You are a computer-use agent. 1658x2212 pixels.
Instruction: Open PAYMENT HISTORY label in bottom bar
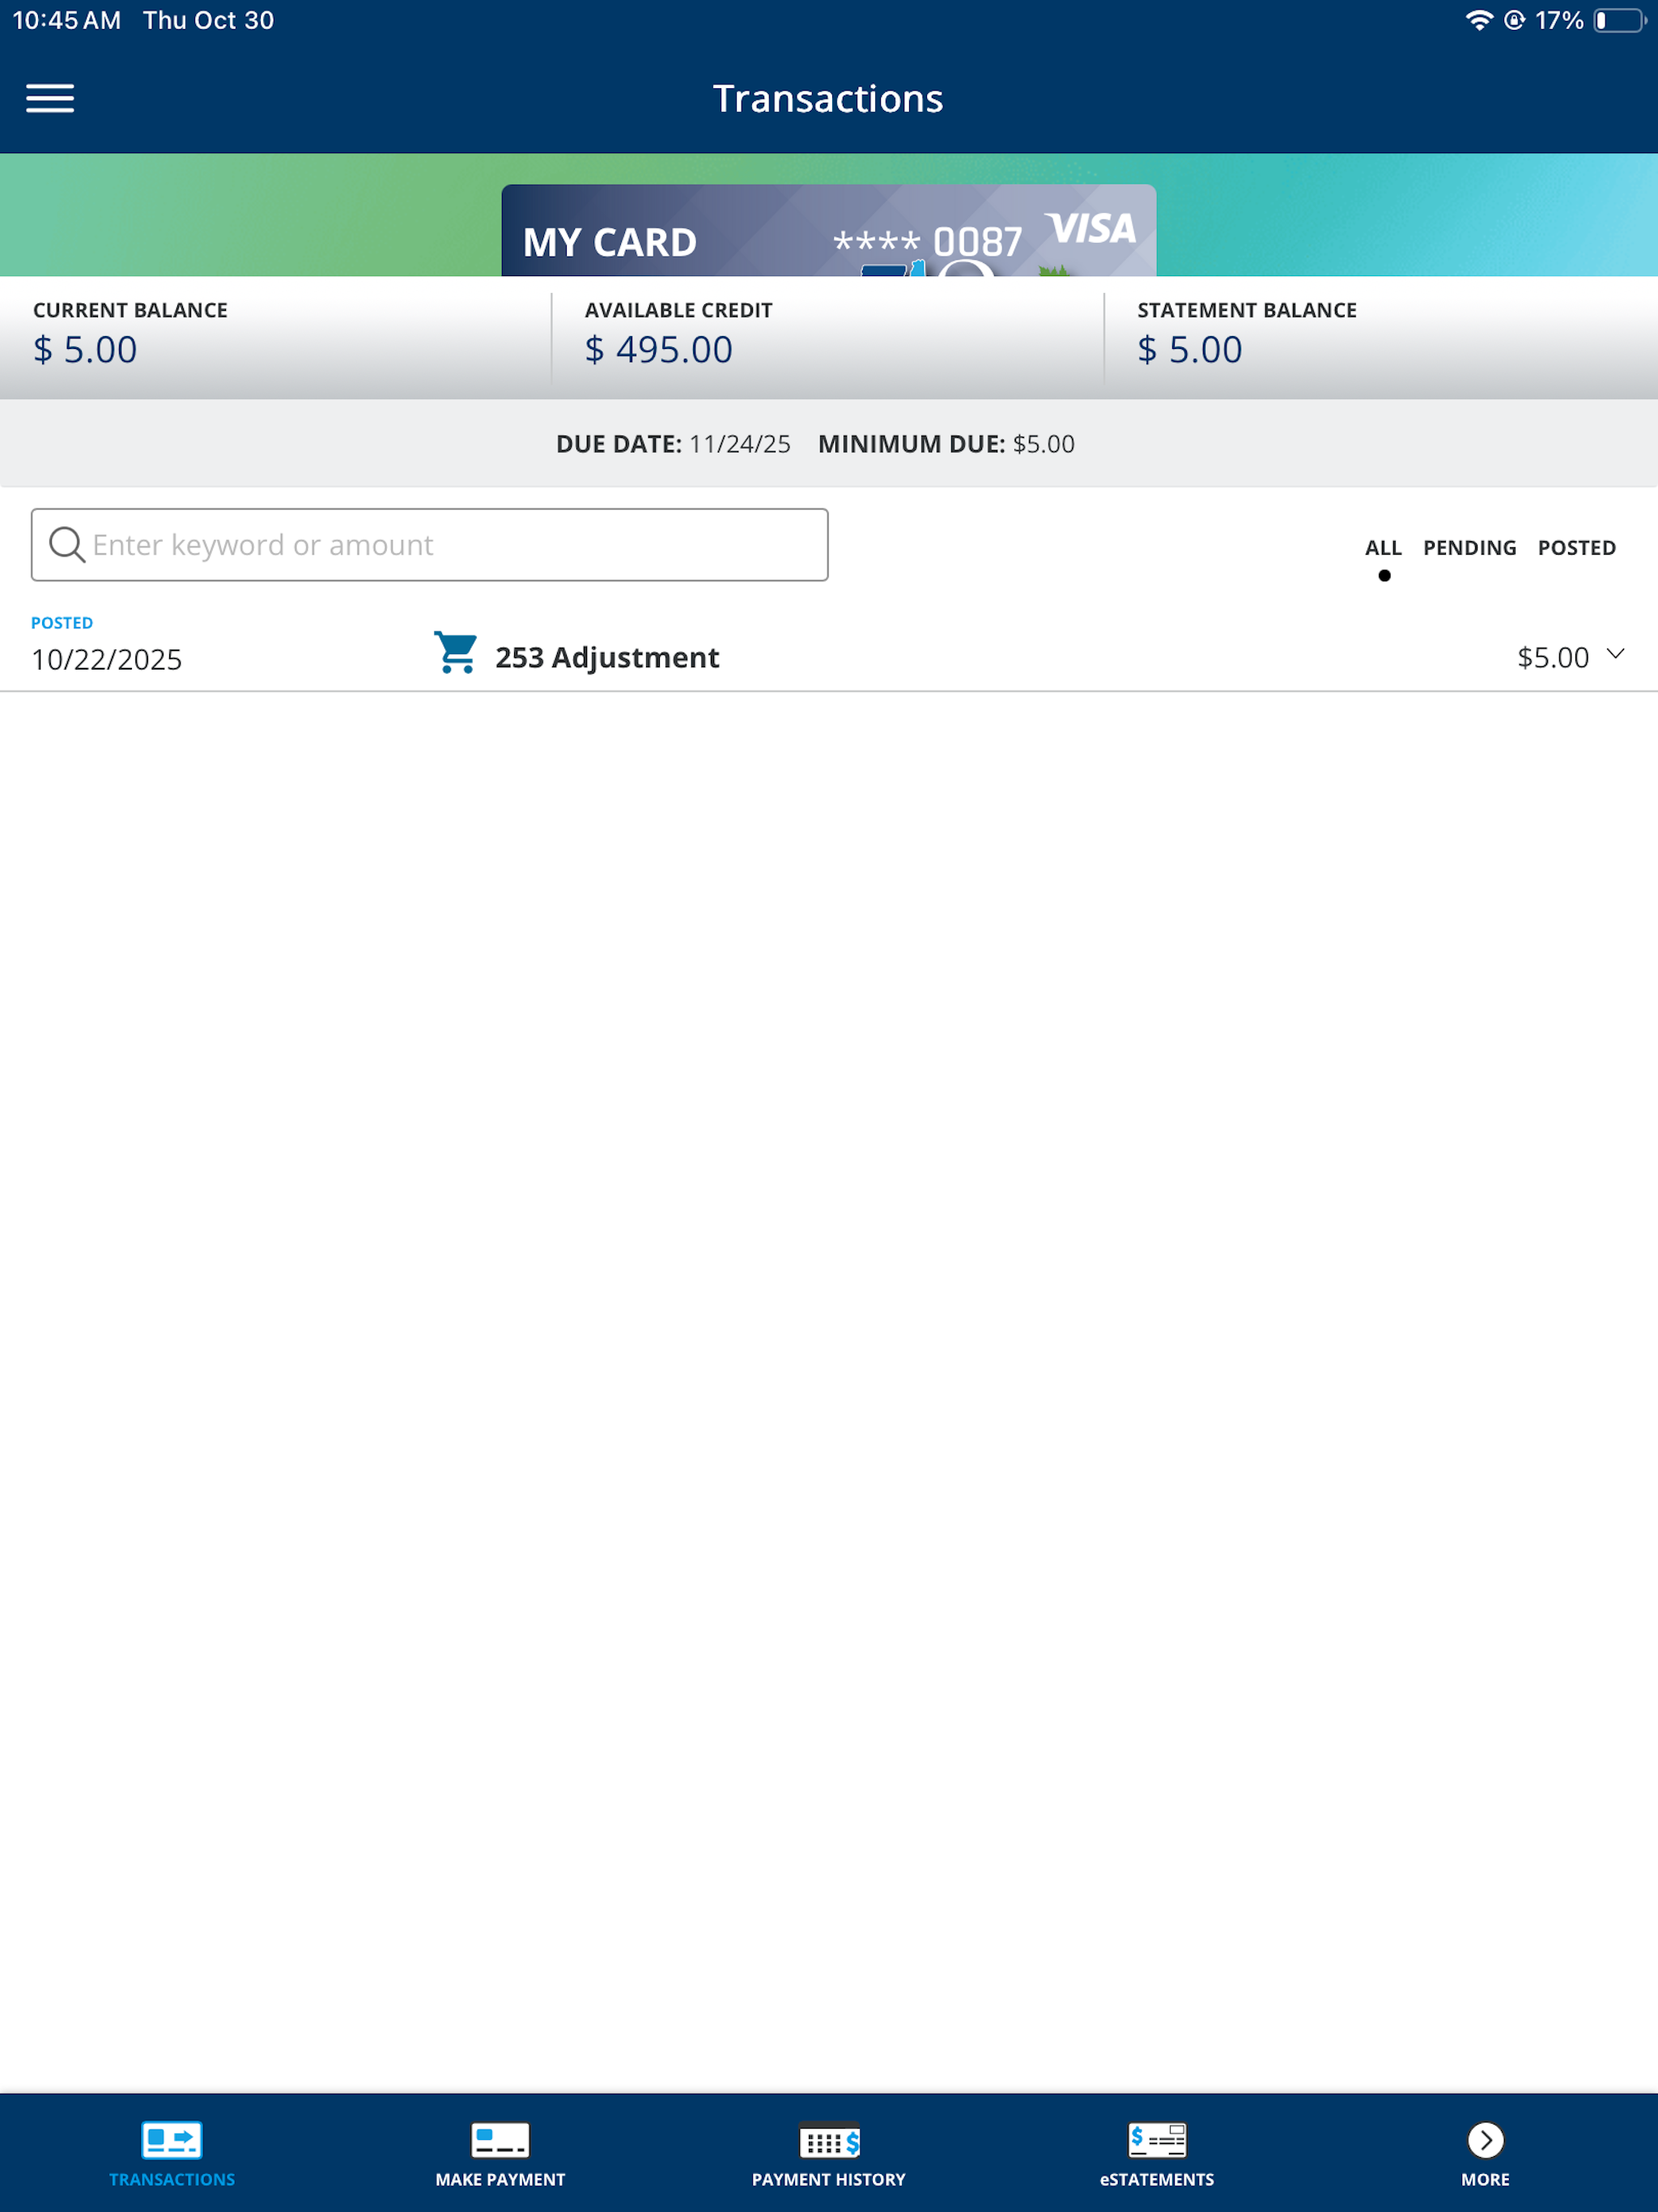829,2180
